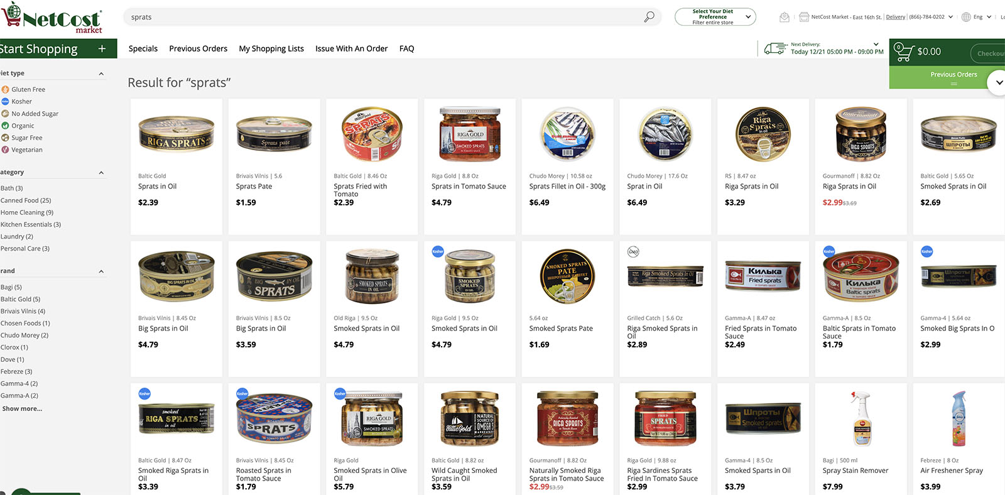Open the Specials menu item
This screenshot has width=1005, height=495.
pyautogui.click(x=143, y=48)
